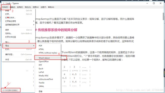This screenshot has height=93, width=165.
Task: Choose 打开... from the File menu
Action: click(19, 14)
